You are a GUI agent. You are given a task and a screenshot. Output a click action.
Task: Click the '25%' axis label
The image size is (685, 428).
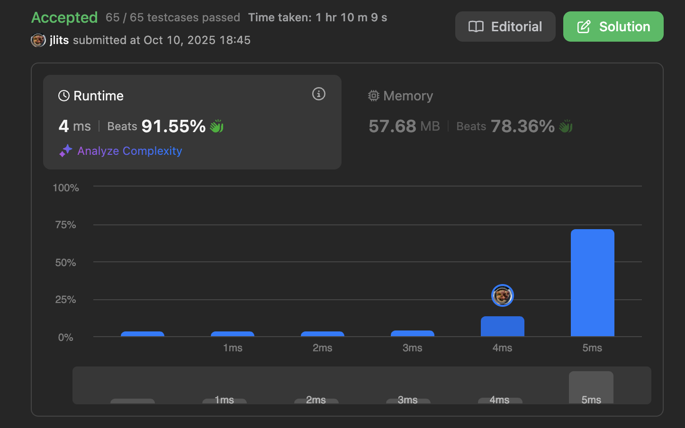pos(66,300)
